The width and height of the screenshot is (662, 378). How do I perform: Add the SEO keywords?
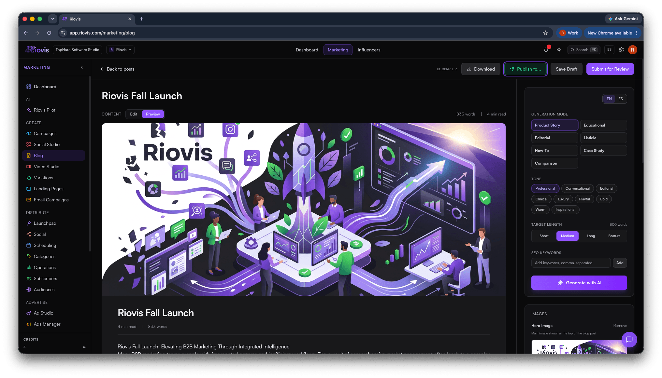(620, 263)
